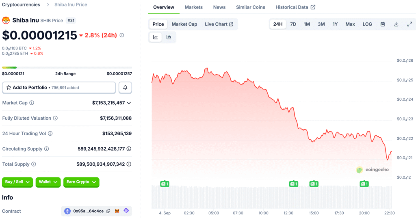This screenshot has height=218, width=416.
Task: Open news marker near 12:30
Action: [x=293, y=184]
